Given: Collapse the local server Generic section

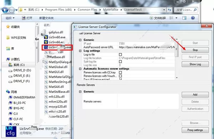Looking at the screenshot, I should 80,40.
